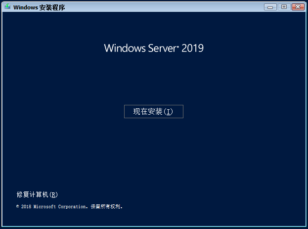This screenshot has width=308, height=229.
Task: Click the underlined R in 修复计算机
Action: 54,195
